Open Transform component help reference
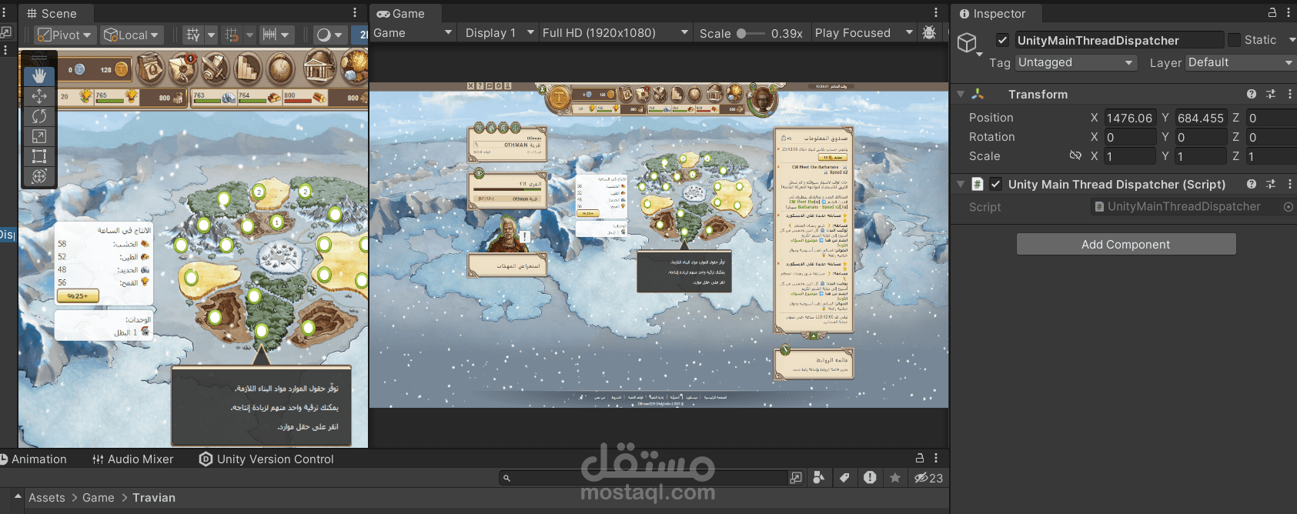The height and width of the screenshot is (514, 1297). pyautogui.click(x=1252, y=95)
